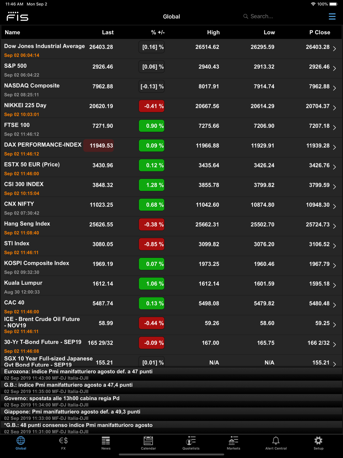This screenshot has width=343, height=458.
Task: Open the FX tab
Action: [x=63, y=443]
